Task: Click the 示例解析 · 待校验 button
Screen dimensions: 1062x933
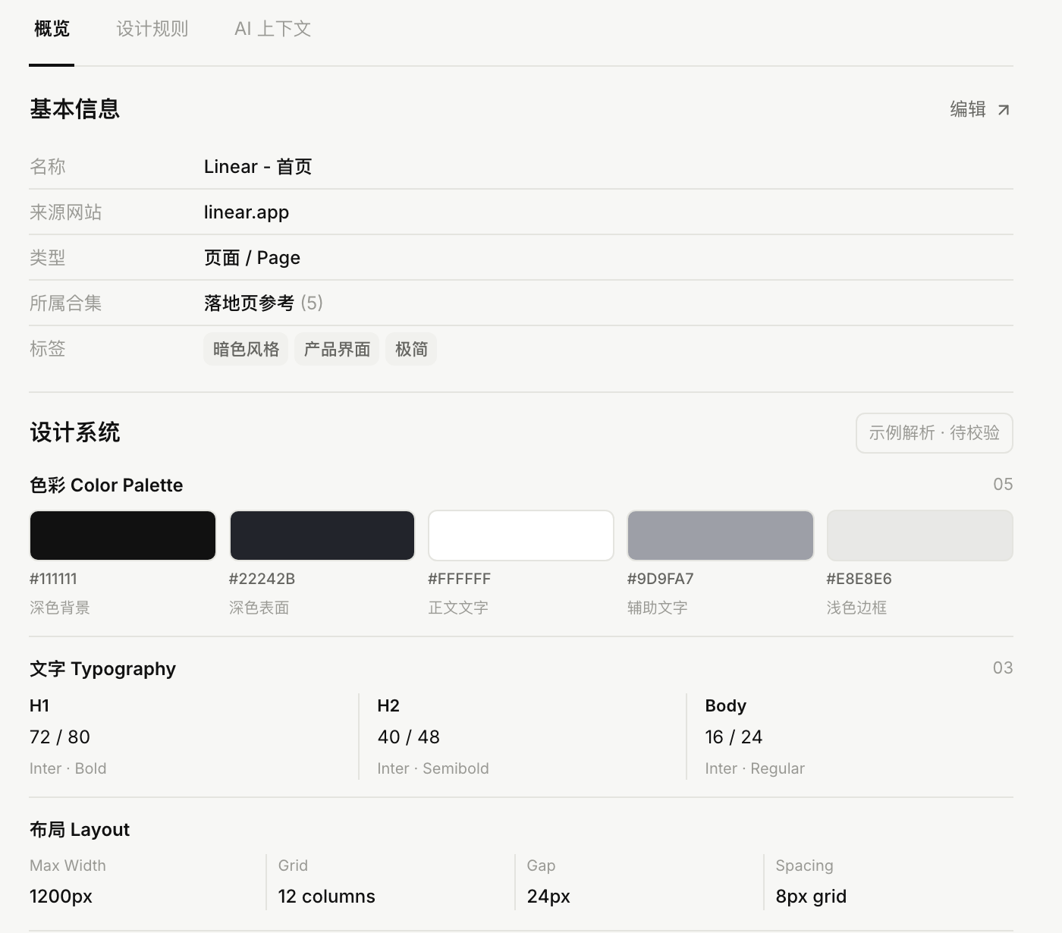Action: click(x=935, y=433)
